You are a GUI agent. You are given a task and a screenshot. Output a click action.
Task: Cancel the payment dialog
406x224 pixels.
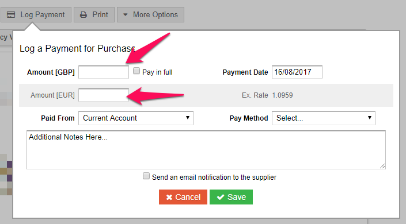183,197
